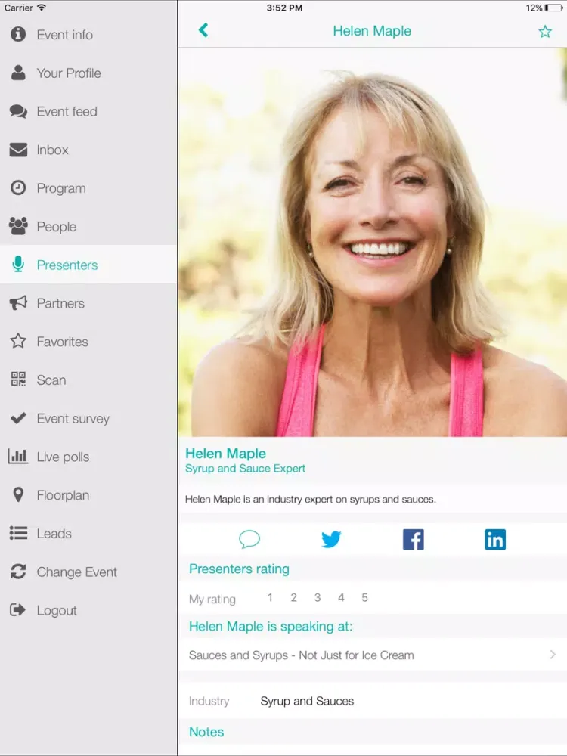Viewport: 567px width, 756px height.
Task: Set my rating to 1
Action: (x=270, y=598)
